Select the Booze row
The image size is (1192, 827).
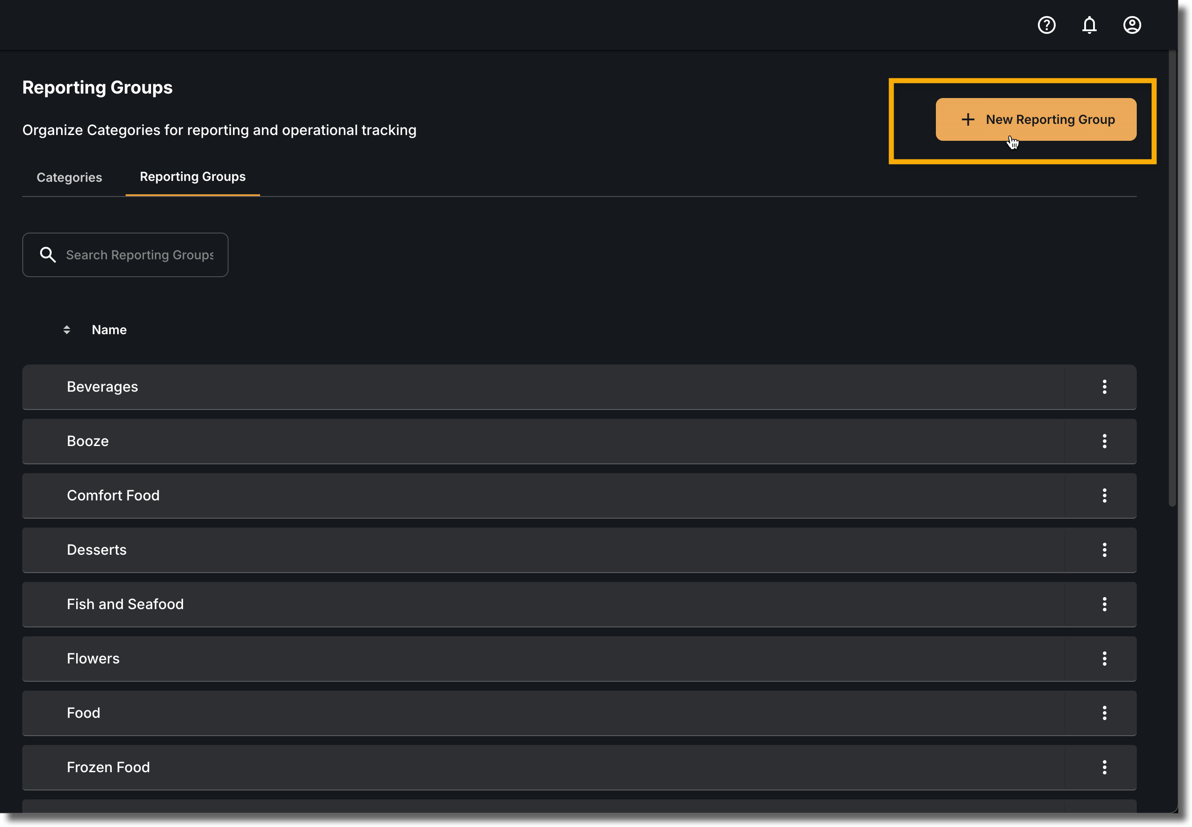579,441
